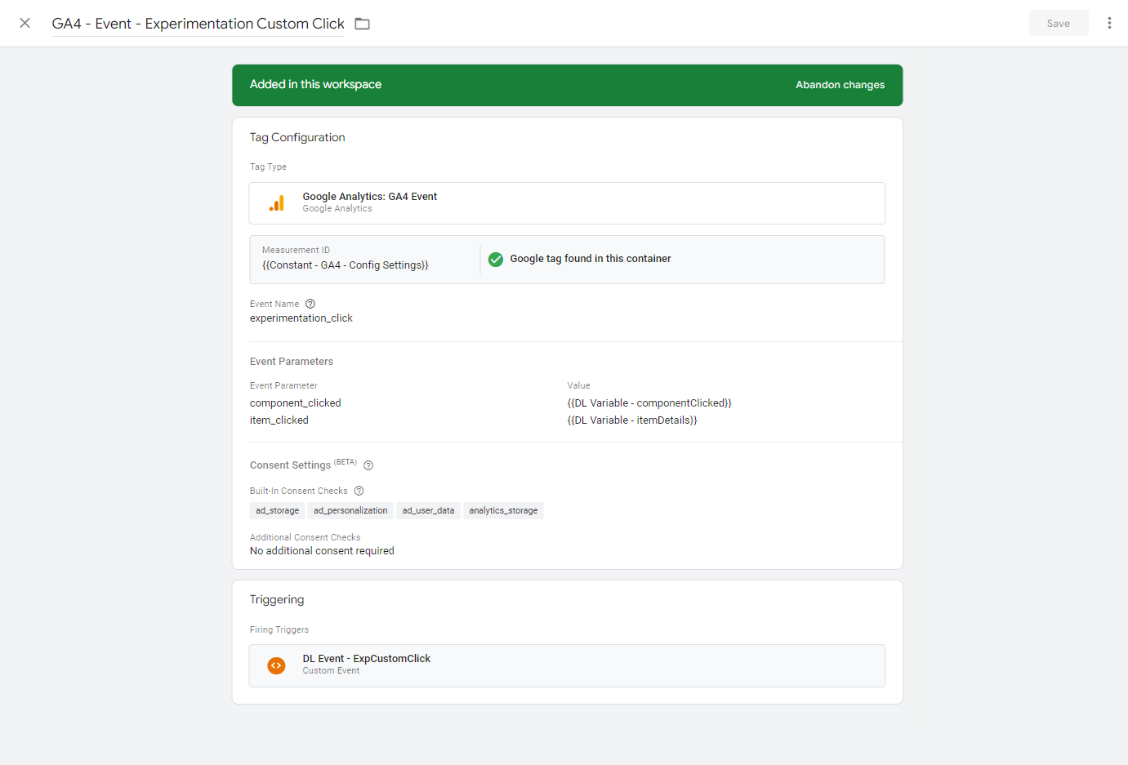Click the DL Variable - itemDetails value
Screen dimensions: 1128x765
click(x=632, y=420)
